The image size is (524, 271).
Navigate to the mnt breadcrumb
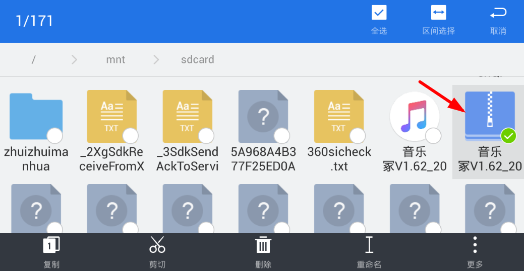click(115, 60)
